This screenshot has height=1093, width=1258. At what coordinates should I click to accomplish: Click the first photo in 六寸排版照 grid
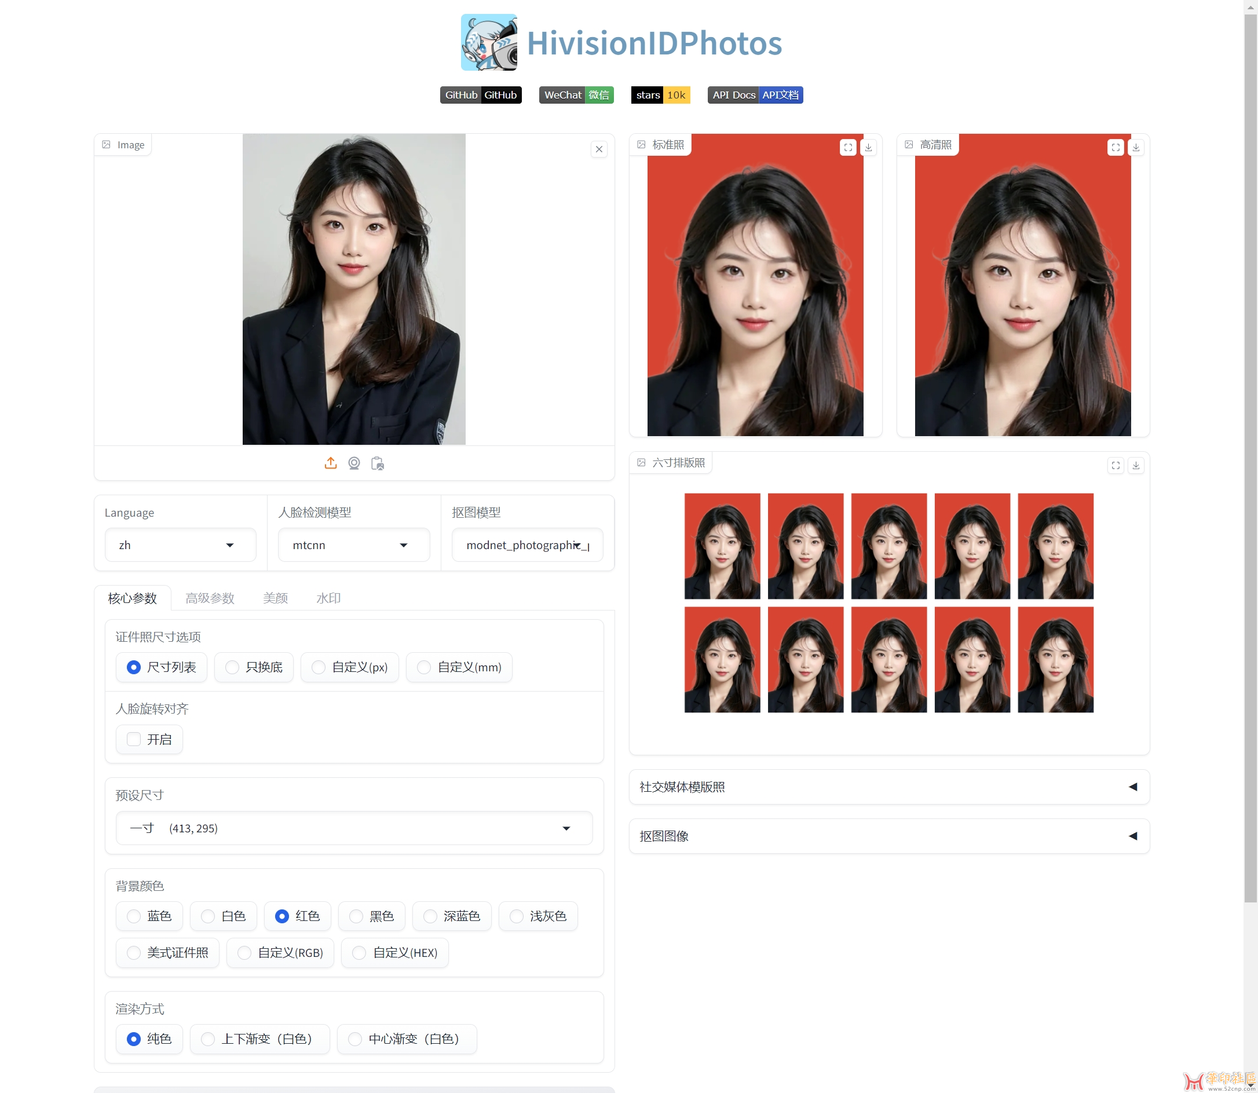click(x=722, y=546)
